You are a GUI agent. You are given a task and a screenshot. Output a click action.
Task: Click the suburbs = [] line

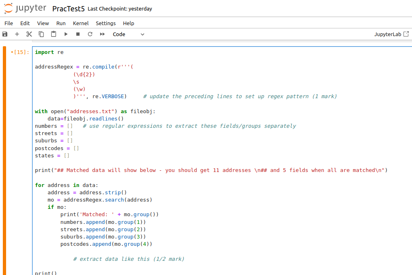[54, 141]
